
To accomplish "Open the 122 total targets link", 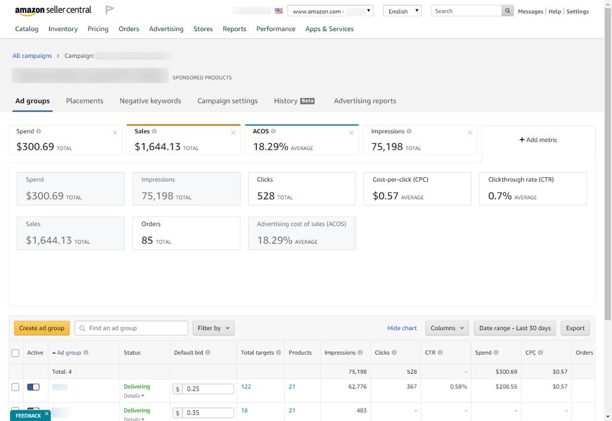I will (246, 387).
